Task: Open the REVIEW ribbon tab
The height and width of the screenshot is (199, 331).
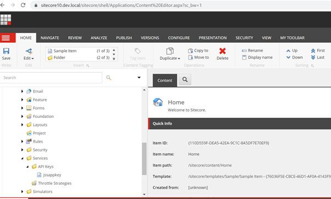Action: (x=75, y=38)
